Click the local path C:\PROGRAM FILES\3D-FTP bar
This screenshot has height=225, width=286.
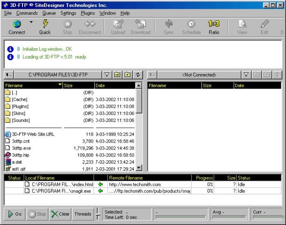coord(58,75)
